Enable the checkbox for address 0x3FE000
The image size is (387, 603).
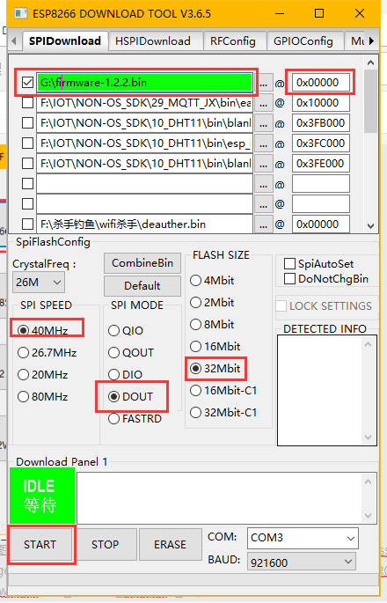27,163
